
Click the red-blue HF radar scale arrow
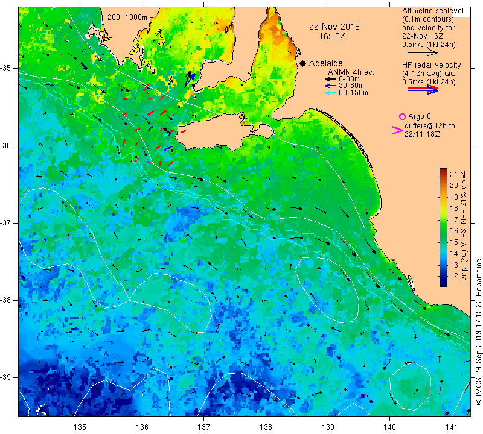coord(423,90)
